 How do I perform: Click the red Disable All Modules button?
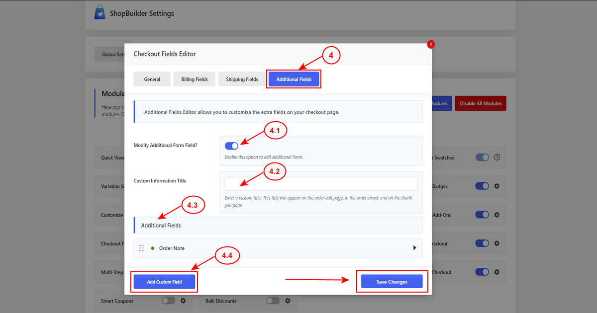[x=481, y=103]
